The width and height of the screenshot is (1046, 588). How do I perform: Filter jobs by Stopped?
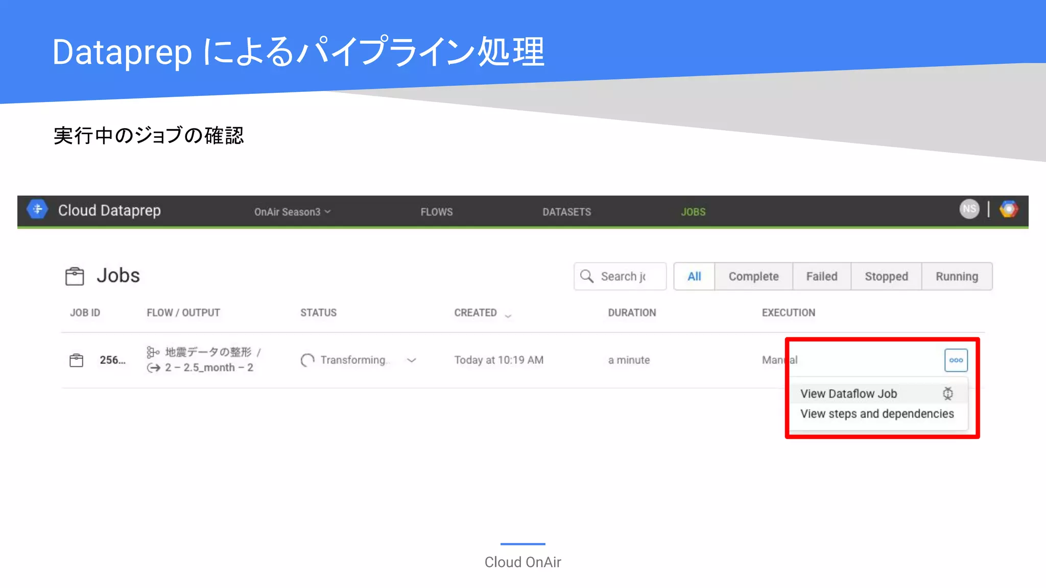[887, 277]
